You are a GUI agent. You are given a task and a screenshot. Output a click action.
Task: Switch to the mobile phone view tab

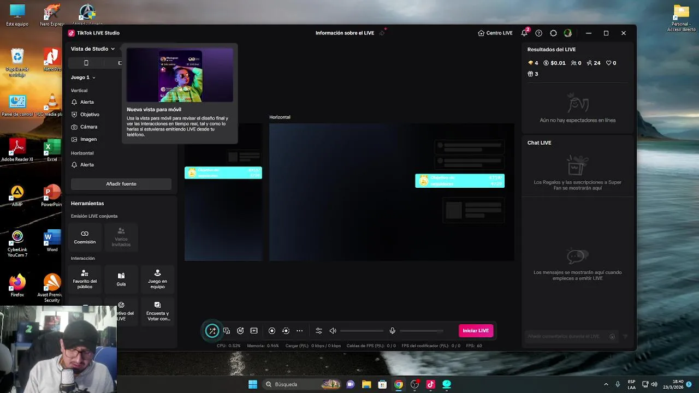coord(86,63)
